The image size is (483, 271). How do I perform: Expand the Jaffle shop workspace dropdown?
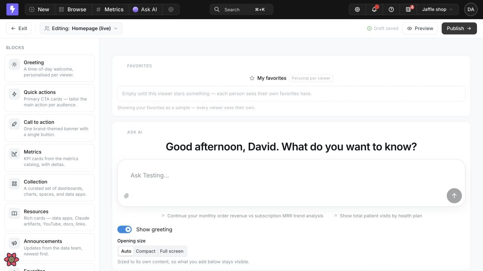pyautogui.click(x=437, y=9)
